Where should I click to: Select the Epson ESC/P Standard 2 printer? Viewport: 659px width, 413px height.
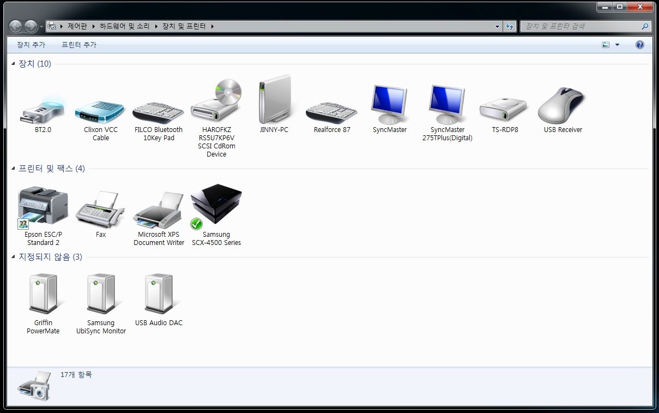pyautogui.click(x=43, y=216)
